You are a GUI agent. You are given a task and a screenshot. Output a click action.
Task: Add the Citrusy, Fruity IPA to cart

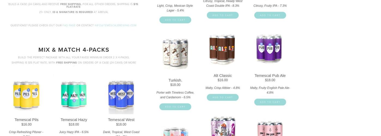pos(270,15)
